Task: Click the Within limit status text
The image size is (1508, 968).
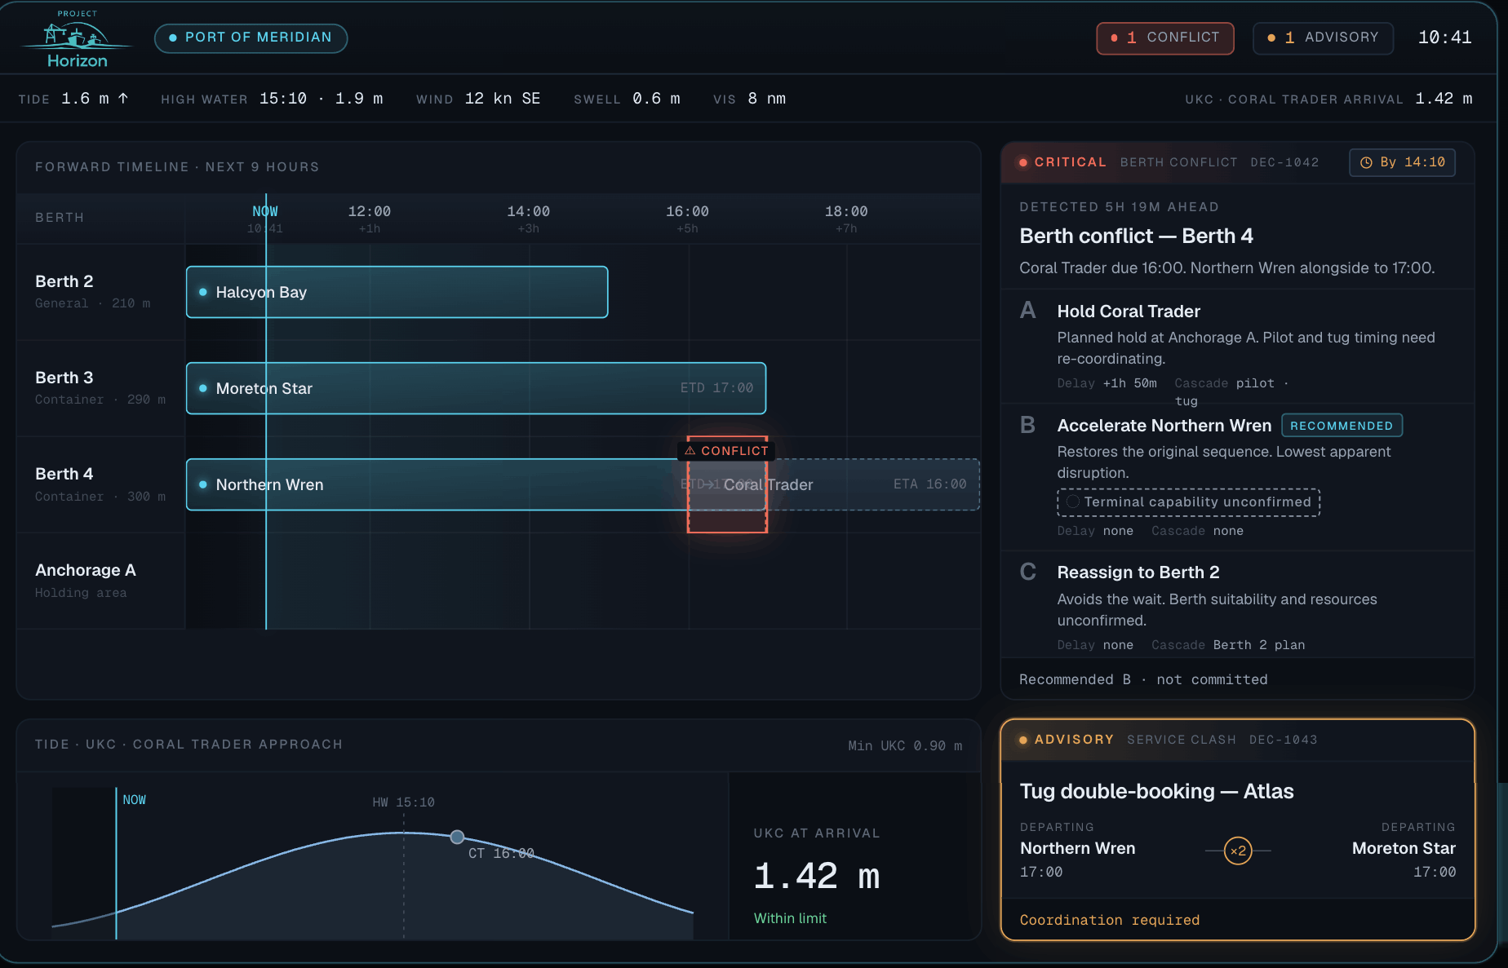Action: tap(790, 918)
